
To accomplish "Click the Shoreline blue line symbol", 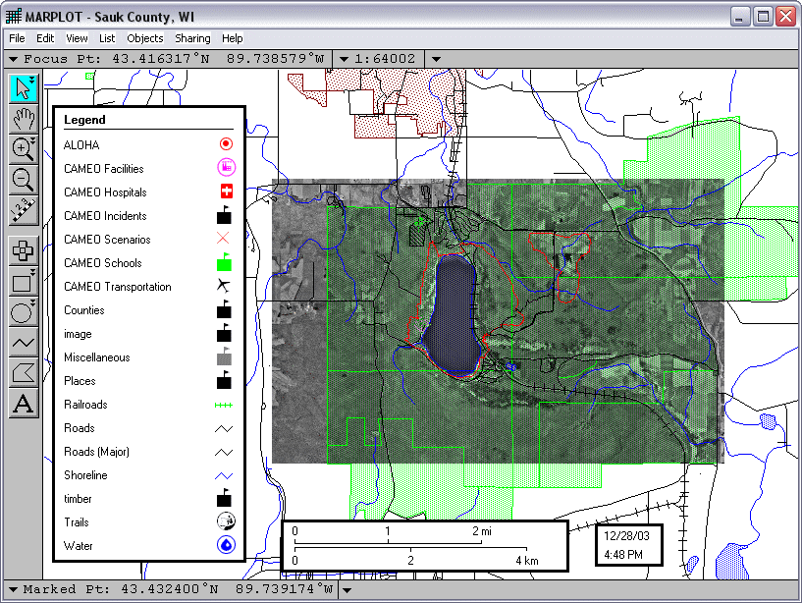I will [x=224, y=475].
